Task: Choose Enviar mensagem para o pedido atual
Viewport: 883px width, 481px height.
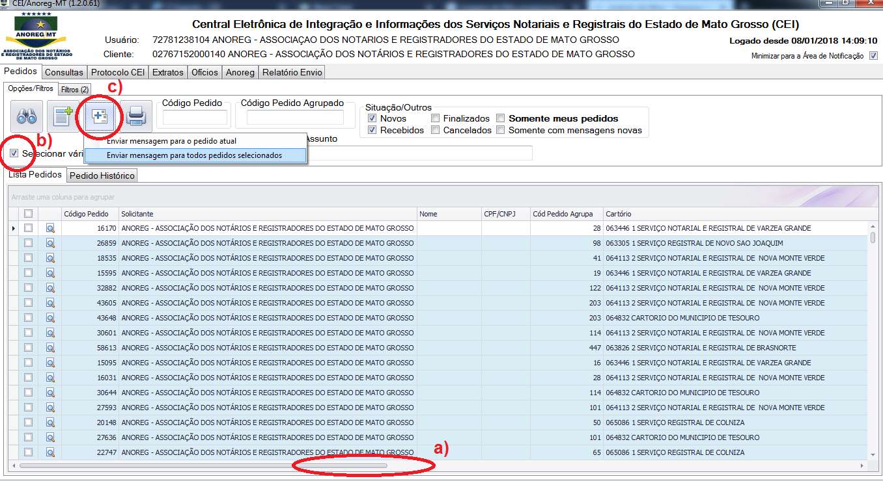Action: click(195, 141)
